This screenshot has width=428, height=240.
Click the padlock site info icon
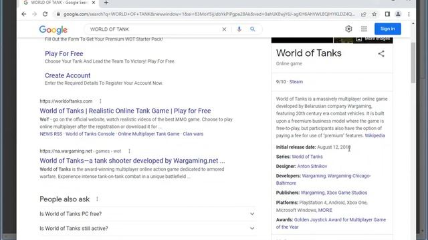click(58, 14)
